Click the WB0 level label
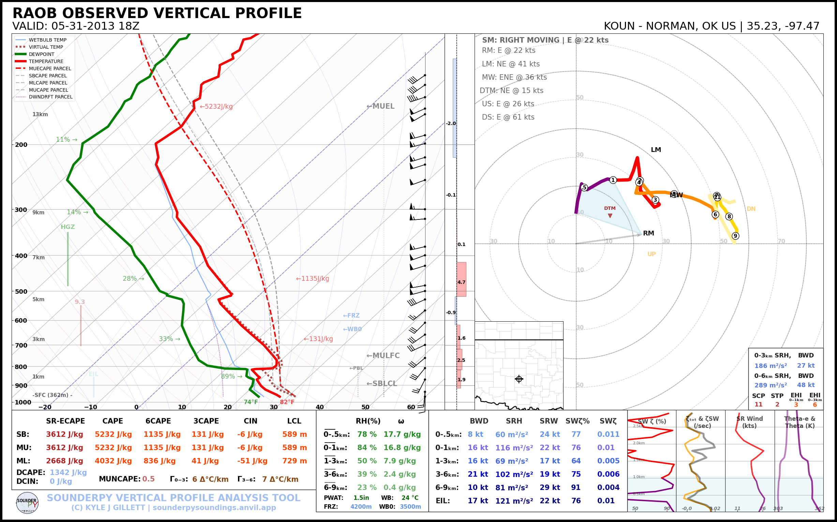This screenshot has width=837, height=522. coord(352,329)
